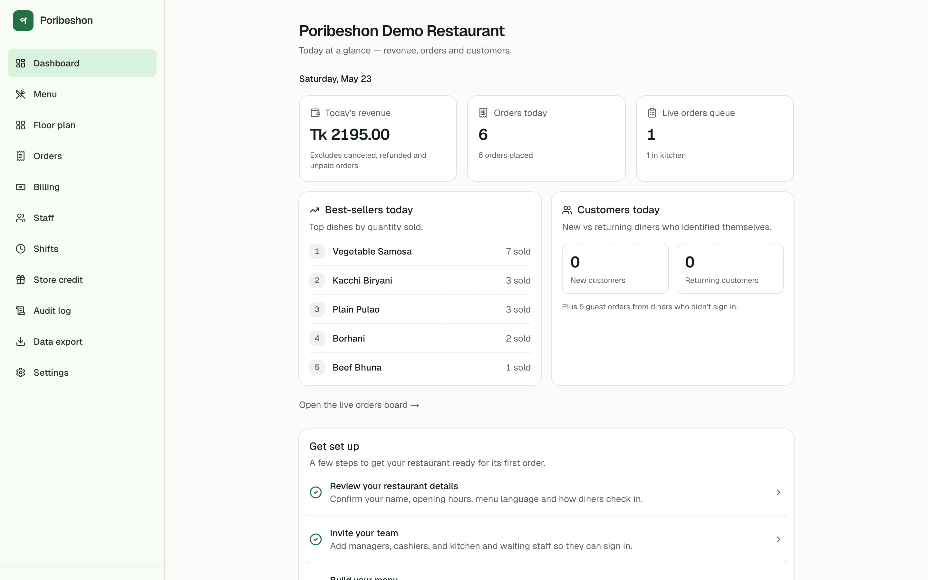Click the Poribeshon Demo Restaurant title
The height and width of the screenshot is (580, 928).
[401, 31]
